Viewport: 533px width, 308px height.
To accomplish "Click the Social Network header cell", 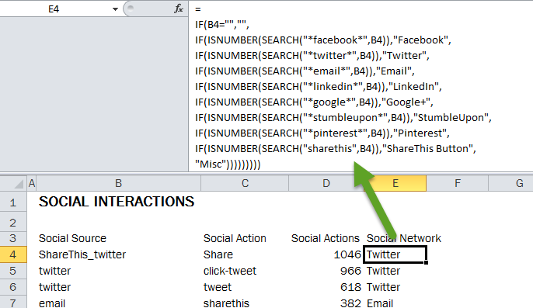I will click(x=403, y=238).
